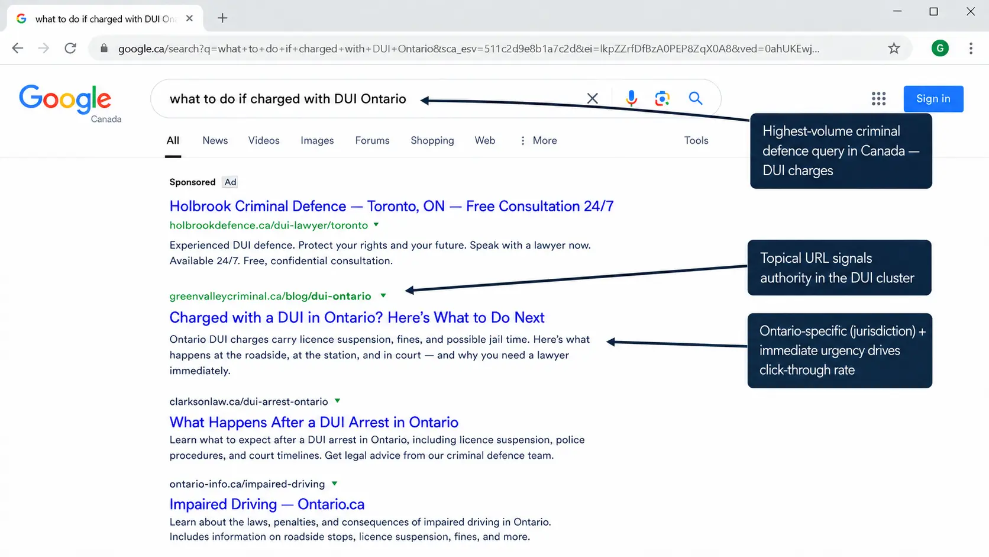Screen dimensions: 989x557
Task: Click the greenvalleycriminal.ca/blog/dui-ontario URL
Action: [270, 296]
